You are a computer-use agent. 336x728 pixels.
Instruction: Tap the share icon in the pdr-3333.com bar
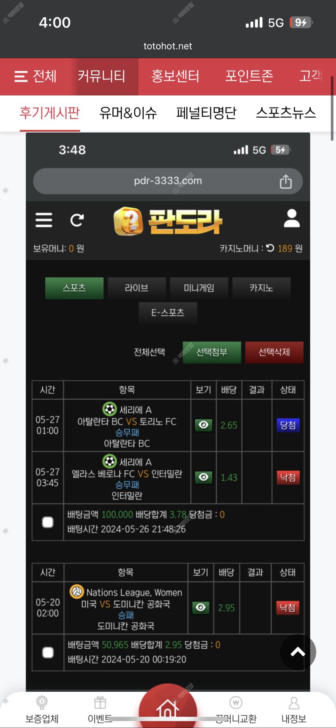point(286,181)
